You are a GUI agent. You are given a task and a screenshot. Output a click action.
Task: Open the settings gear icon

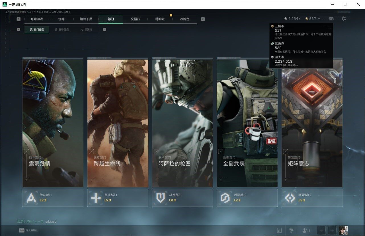click(x=344, y=19)
